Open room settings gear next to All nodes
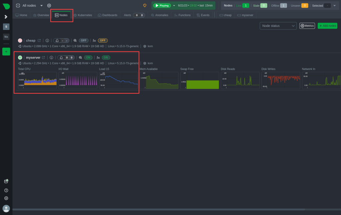 49,6
